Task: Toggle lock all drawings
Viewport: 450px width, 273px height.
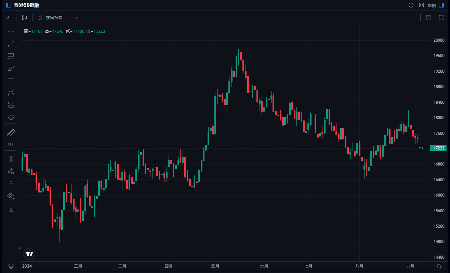Action: pyautogui.click(x=11, y=184)
